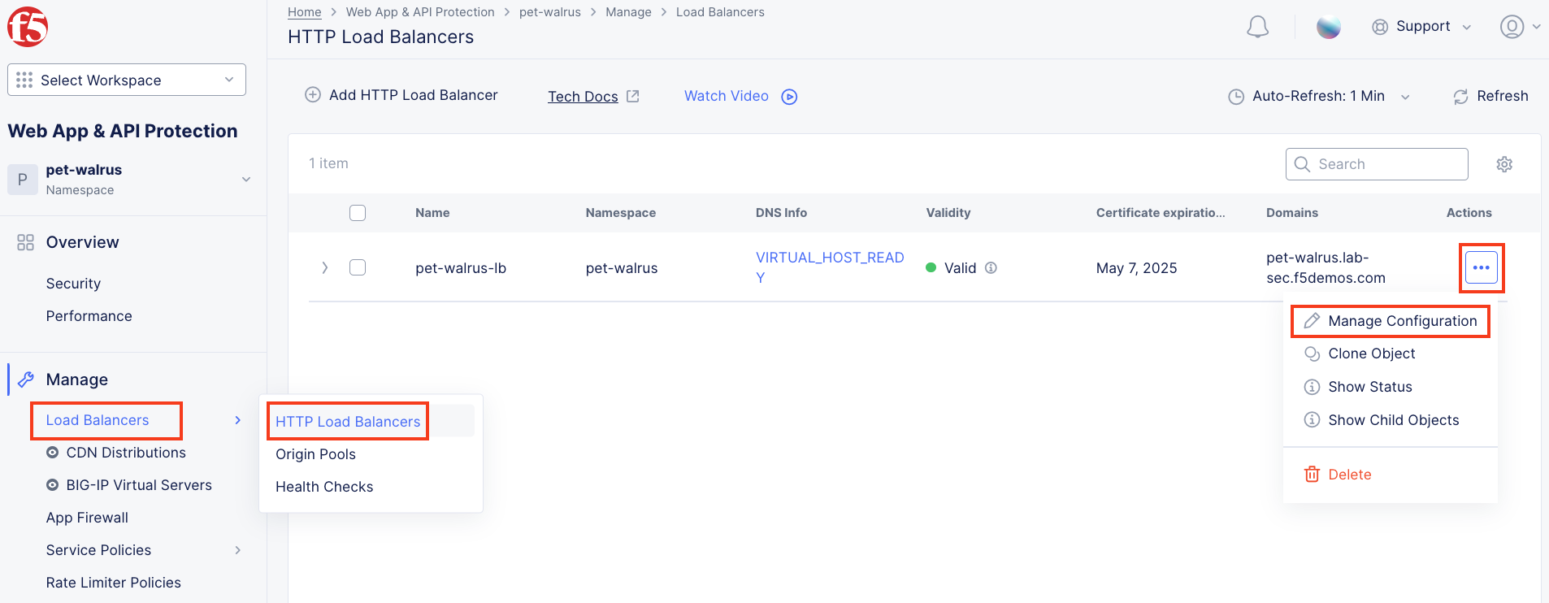Open the user account profile icon
Screen dimensions: 1549x603
[1512, 27]
